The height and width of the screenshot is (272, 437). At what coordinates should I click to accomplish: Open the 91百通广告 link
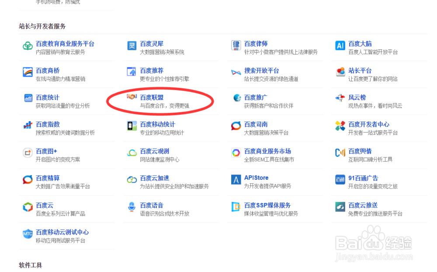point(363,178)
